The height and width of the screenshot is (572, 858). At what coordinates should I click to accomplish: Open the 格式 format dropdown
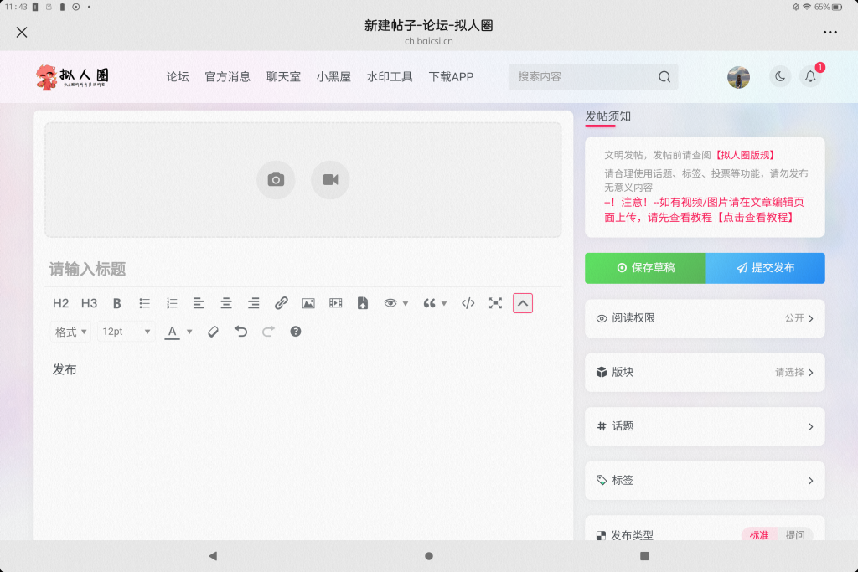71,332
